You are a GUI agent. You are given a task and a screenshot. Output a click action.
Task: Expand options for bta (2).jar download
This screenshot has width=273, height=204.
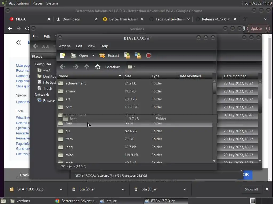[123, 189]
